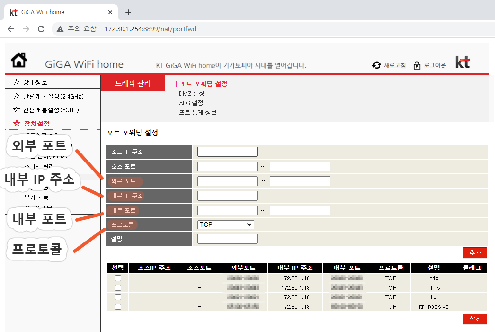Click the 172.30.1.18 cell in the http row
Viewport: 495px width, 332px height.
295,278
